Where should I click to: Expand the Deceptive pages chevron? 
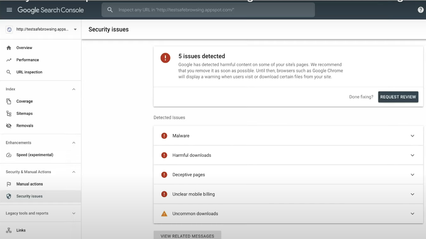[412, 175]
